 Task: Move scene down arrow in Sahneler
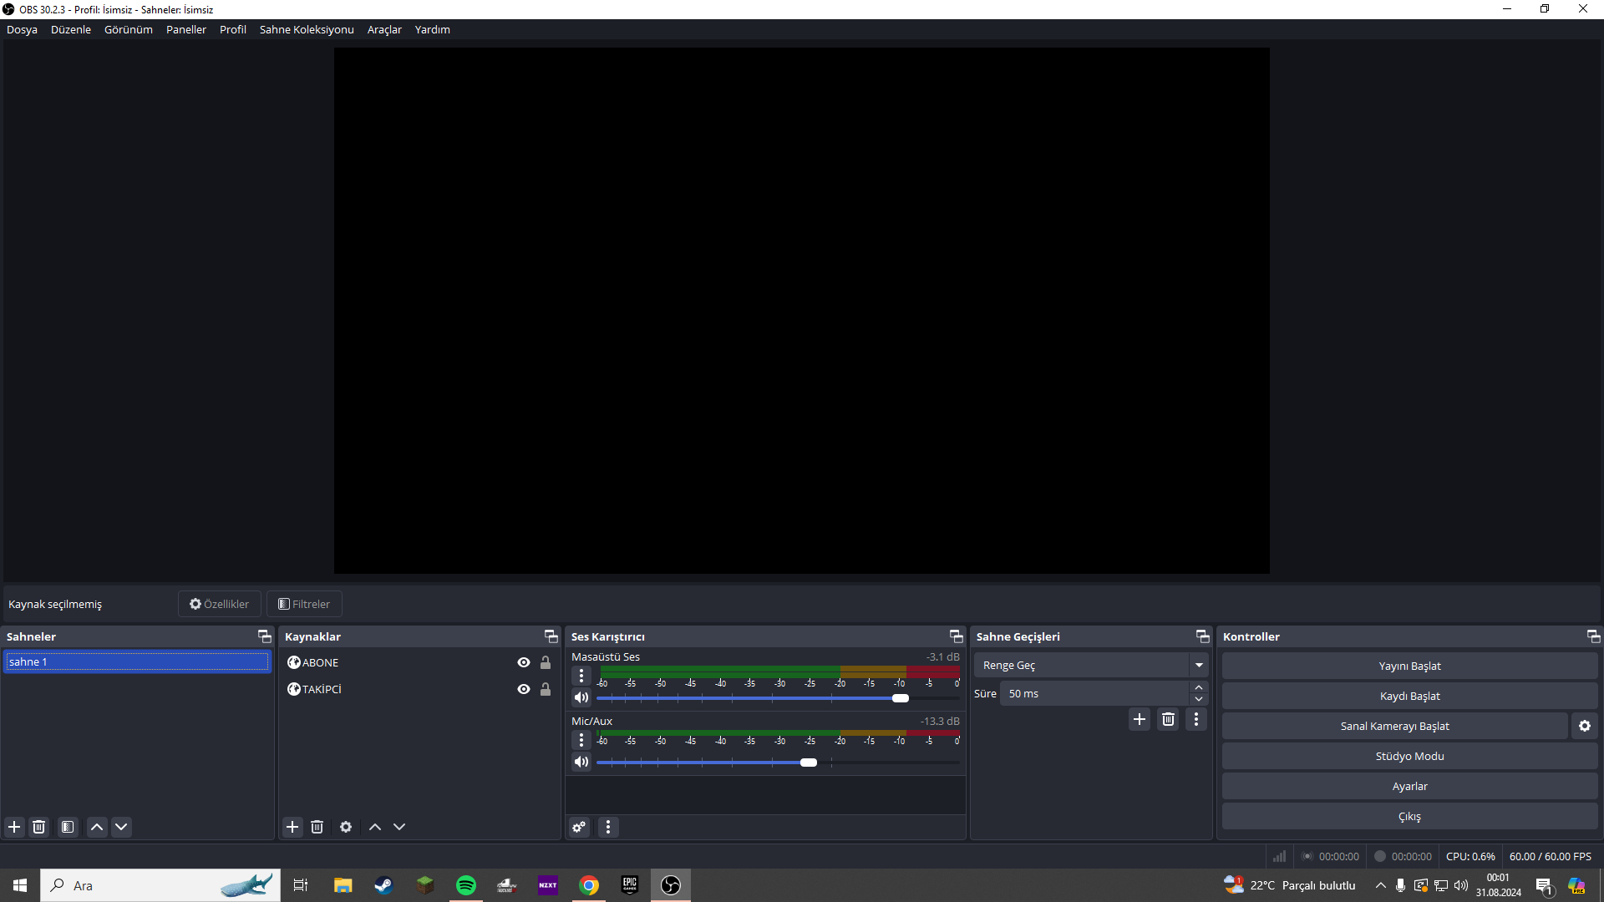coord(121,827)
